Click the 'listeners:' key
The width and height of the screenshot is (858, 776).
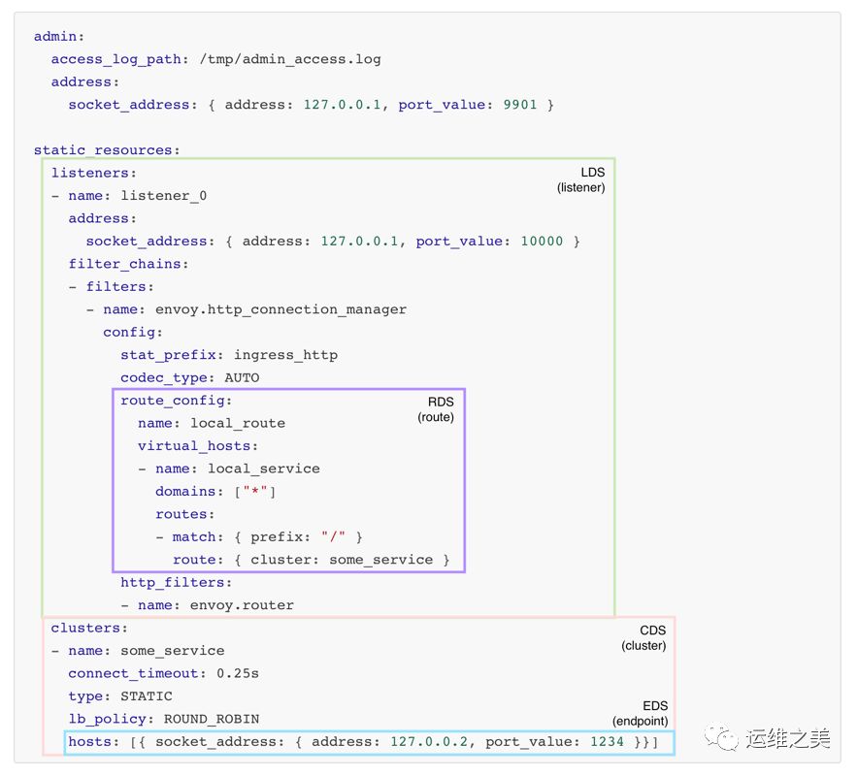pyautogui.click(x=93, y=174)
